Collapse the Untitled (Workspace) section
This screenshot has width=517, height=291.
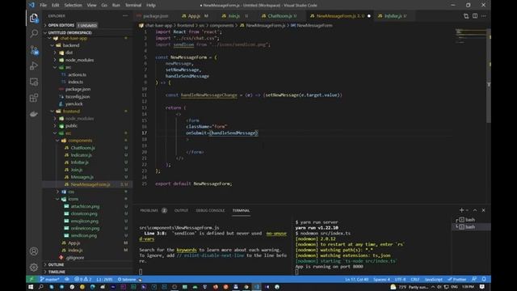[70, 32]
